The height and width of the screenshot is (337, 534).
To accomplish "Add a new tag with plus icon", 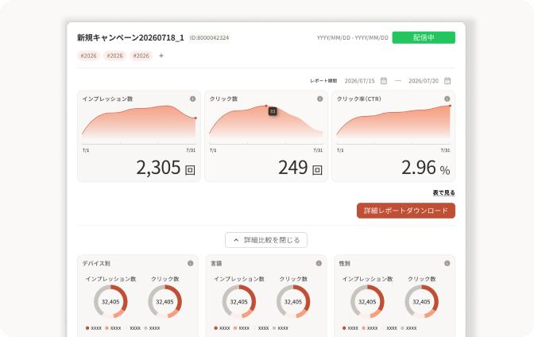I will (x=161, y=56).
